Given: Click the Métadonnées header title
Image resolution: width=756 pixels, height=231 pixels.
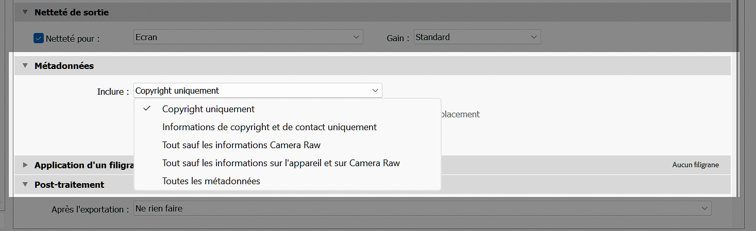Looking at the screenshot, I should (x=64, y=66).
